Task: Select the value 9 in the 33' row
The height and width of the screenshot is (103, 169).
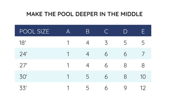Action: (x=125, y=88)
